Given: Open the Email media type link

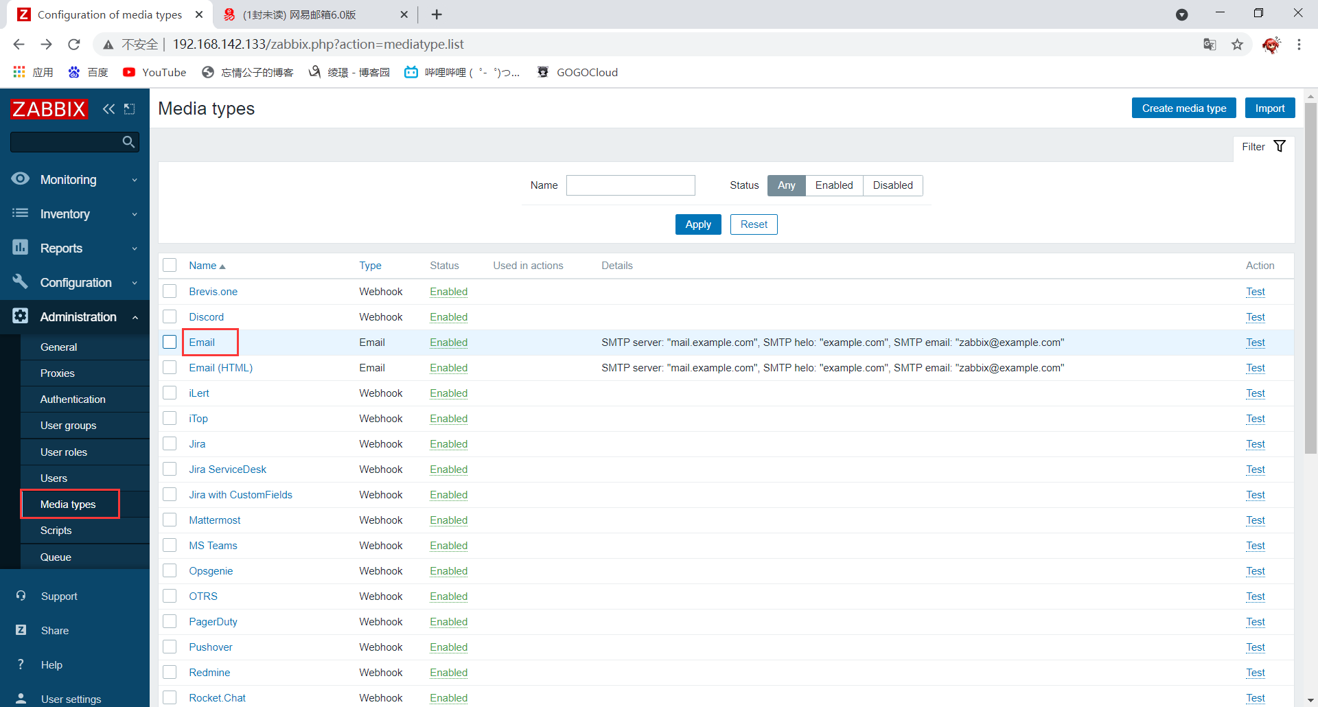Looking at the screenshot, I should (x=202, y=342).
